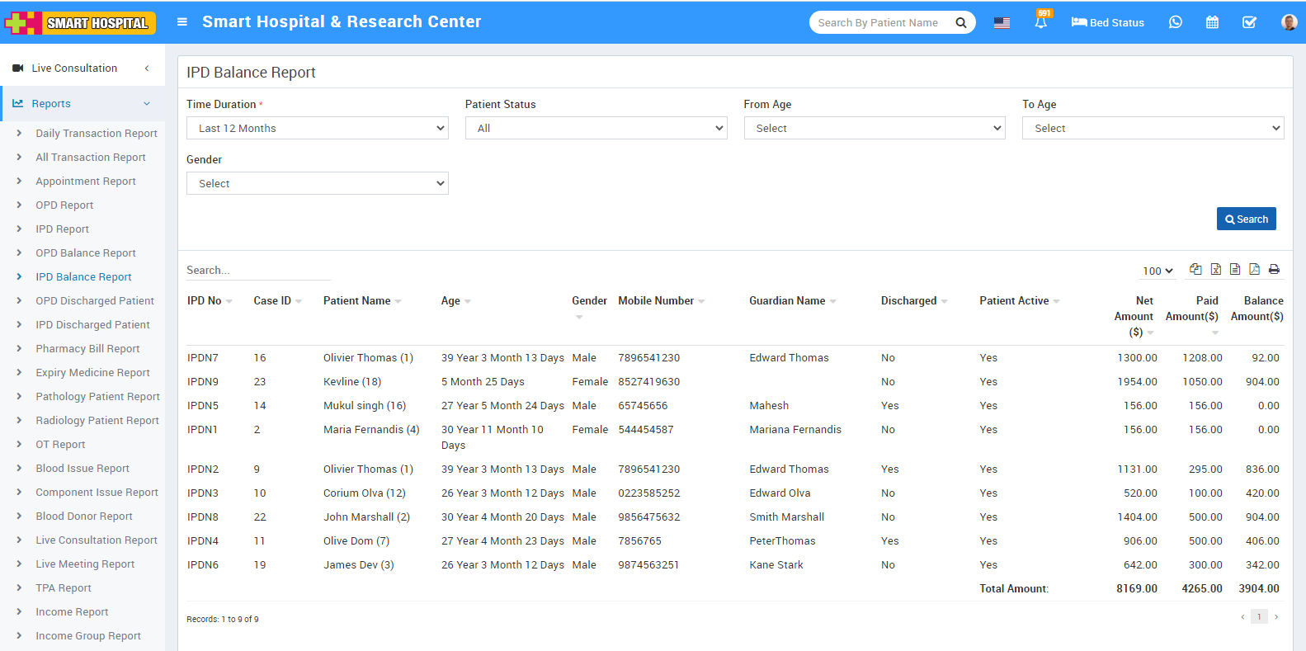Click the Reports chart icon
Screen dimensions: 1306x651
click(x=18, y=104)
